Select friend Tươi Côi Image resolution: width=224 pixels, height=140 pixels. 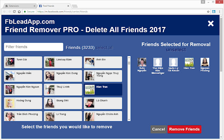click(x=23, y=62)
